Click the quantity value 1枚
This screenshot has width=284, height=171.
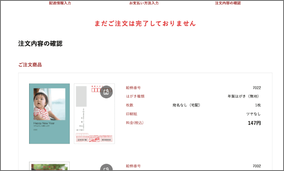point(258,105)
